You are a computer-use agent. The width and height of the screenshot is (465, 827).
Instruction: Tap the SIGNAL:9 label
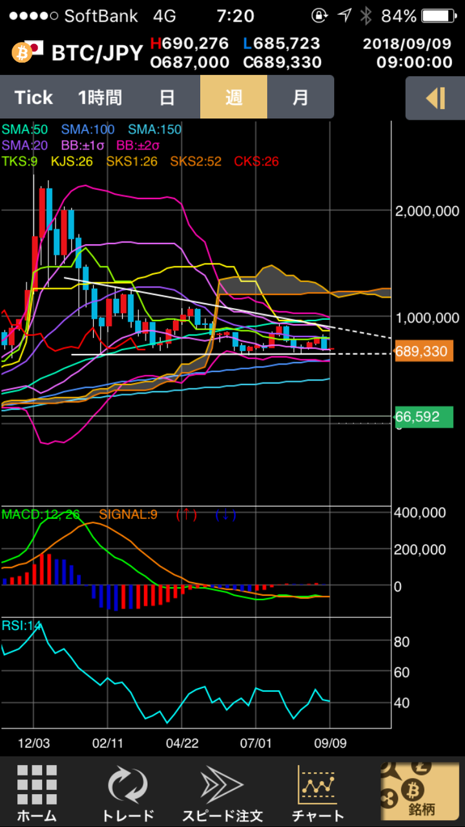(x=128, y=515)
